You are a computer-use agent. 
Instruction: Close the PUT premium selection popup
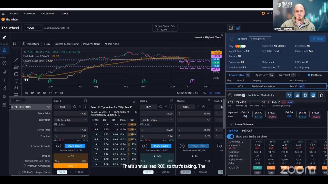click(x=134, y=102)
